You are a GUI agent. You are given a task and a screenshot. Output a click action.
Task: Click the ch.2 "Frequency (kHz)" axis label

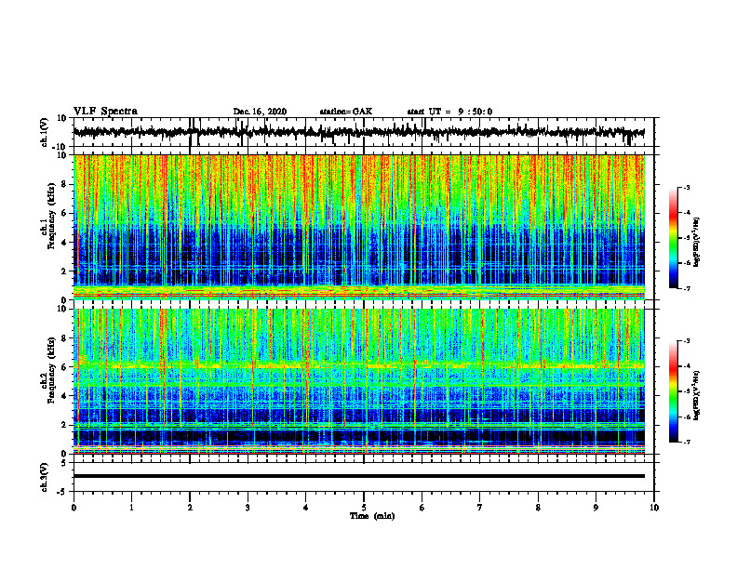[x=52, y=370]
